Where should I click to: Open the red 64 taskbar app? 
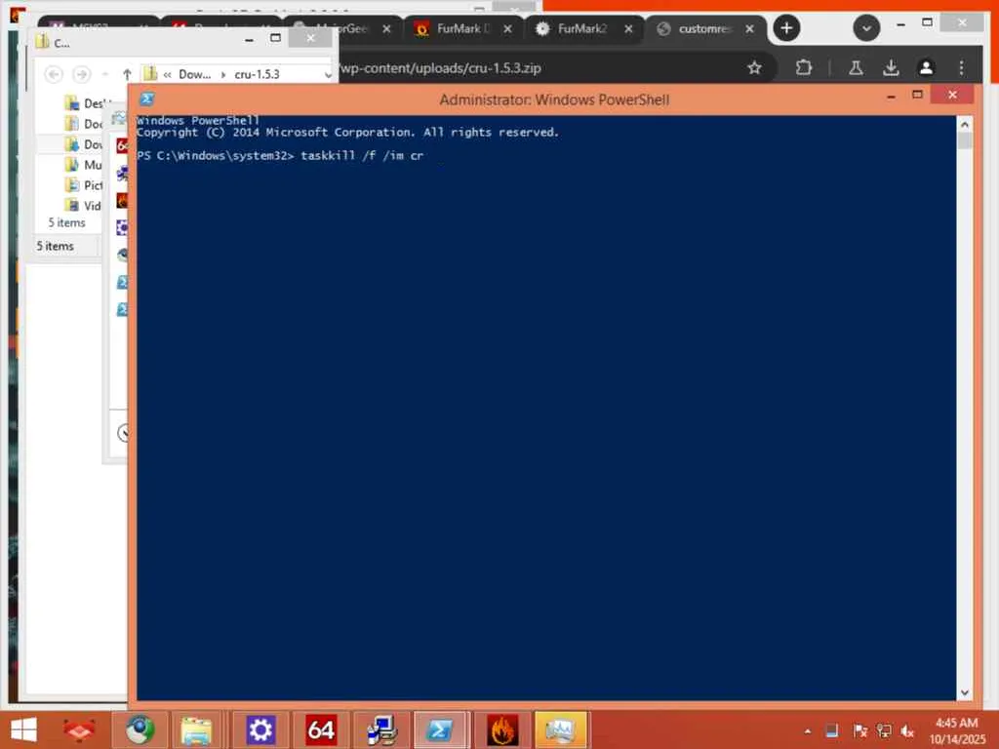tap(320, 729)
